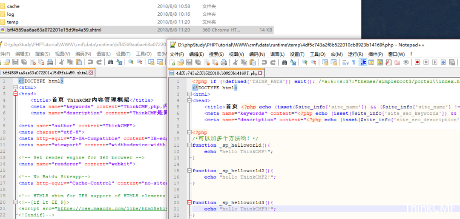
Task: Toggle Synchronize Horizontal Scrolling in php window
Action: coord(333,62)
